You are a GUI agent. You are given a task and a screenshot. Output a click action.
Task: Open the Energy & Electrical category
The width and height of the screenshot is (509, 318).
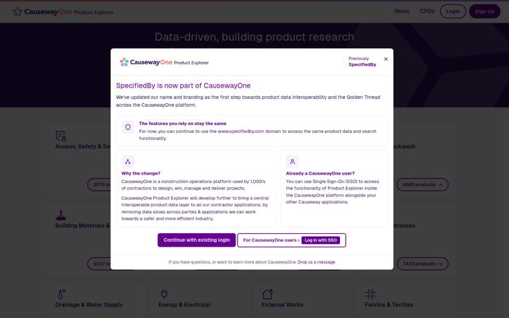pyautogui.click(x=184, y=305)
